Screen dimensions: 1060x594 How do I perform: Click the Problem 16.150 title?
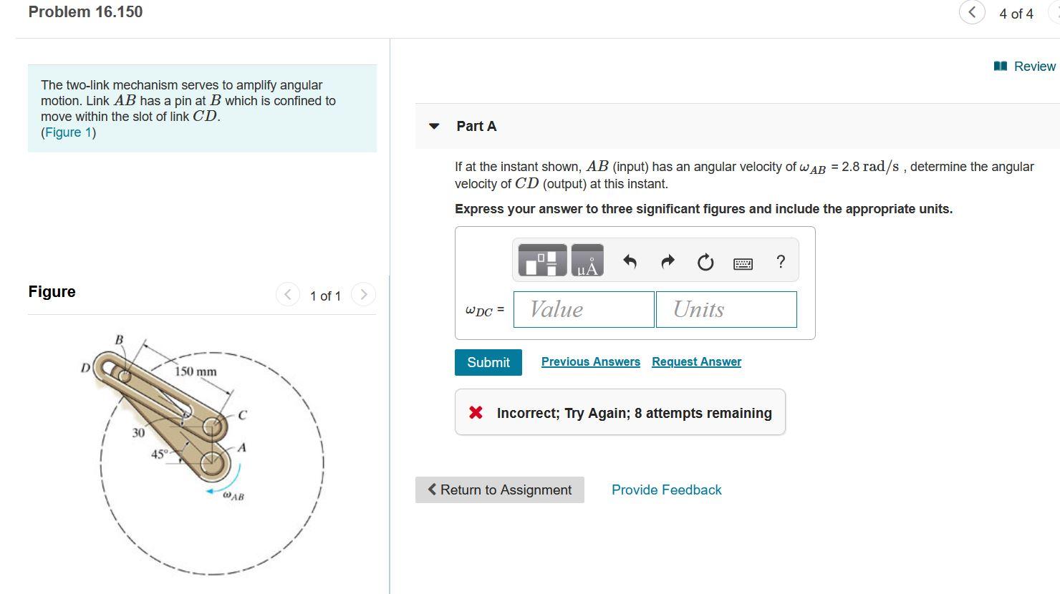coord(85,11)
